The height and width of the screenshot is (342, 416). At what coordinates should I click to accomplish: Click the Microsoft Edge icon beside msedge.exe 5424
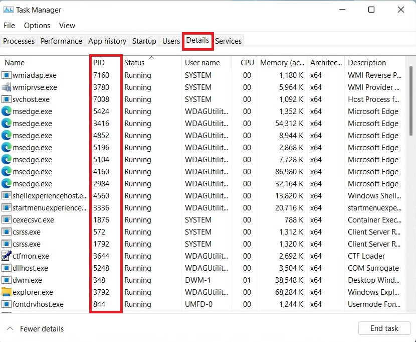click(x=6, y=111)
